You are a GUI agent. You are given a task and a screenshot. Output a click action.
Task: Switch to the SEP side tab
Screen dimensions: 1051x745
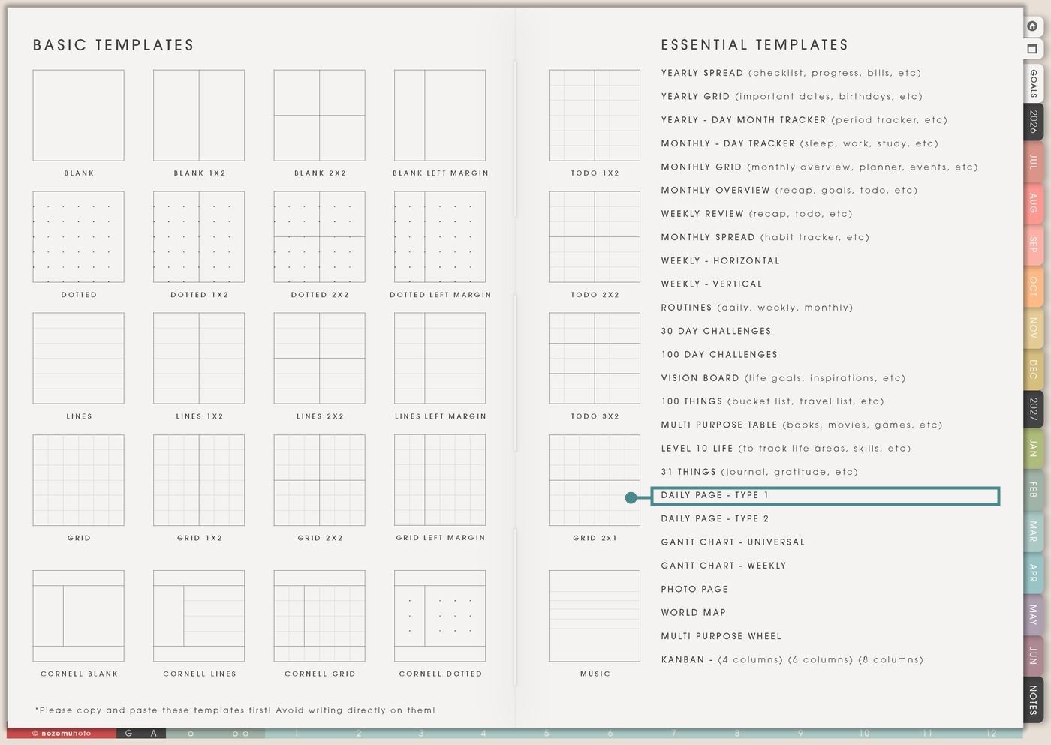(1033, 245)
